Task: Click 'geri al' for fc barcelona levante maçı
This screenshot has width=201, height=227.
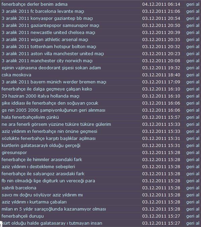Action: 193,11
